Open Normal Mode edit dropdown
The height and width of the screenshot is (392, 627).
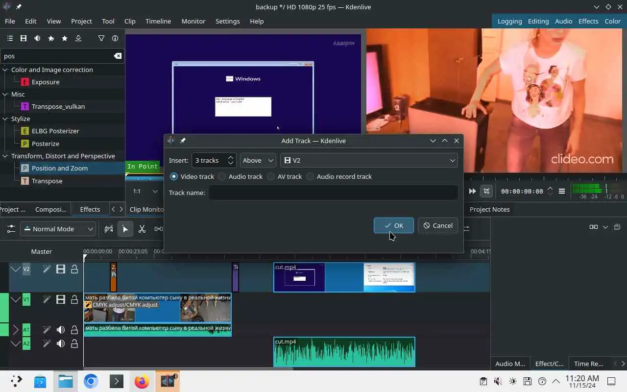[x=58, y=229]
